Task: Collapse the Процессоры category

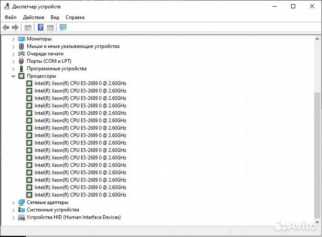Action: pyautogui.click(x=13, y=76)
